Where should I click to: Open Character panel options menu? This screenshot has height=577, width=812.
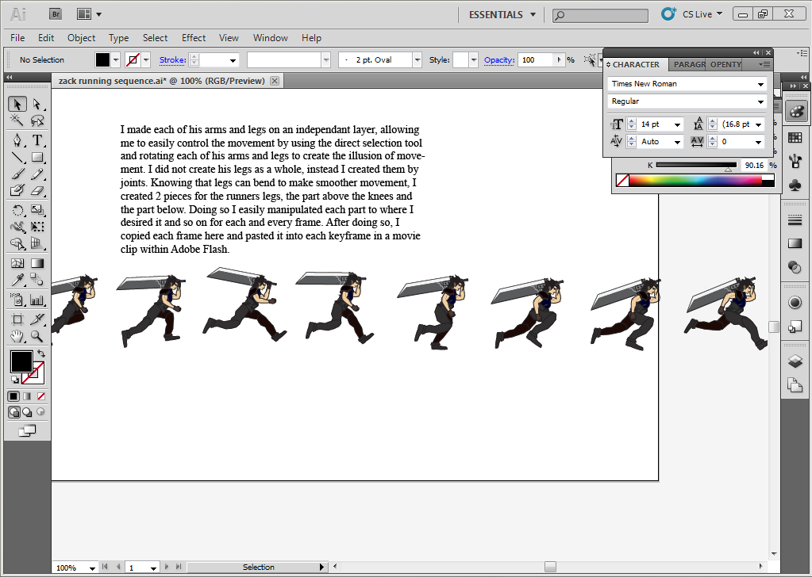pyautogui.click(x=764, y=65)
